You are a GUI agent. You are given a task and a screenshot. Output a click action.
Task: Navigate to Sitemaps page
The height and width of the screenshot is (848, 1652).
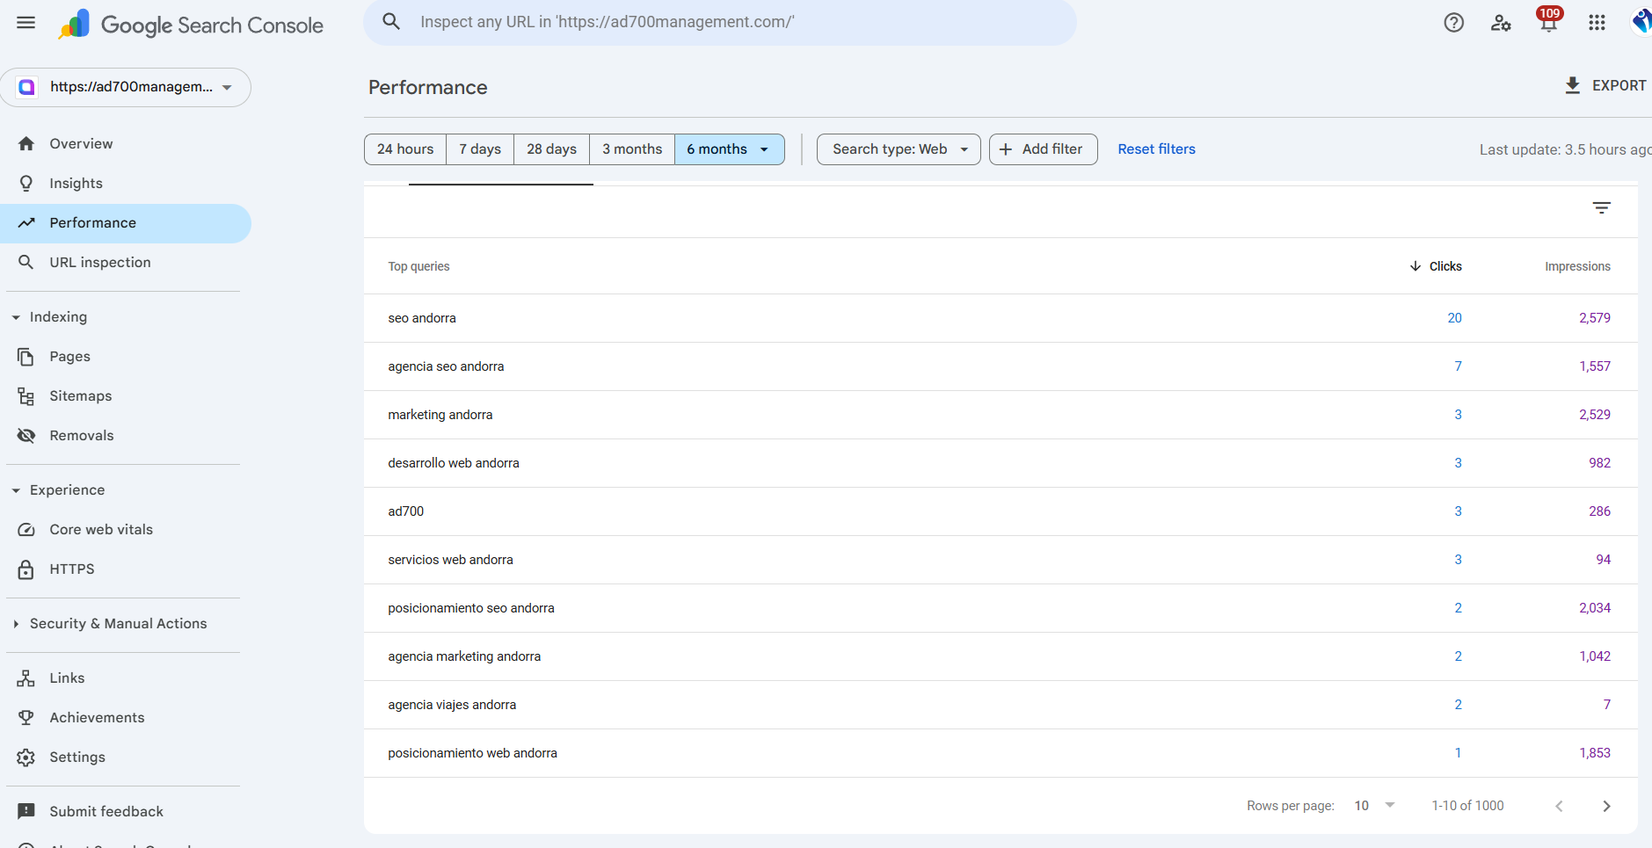tap(81, 396)
